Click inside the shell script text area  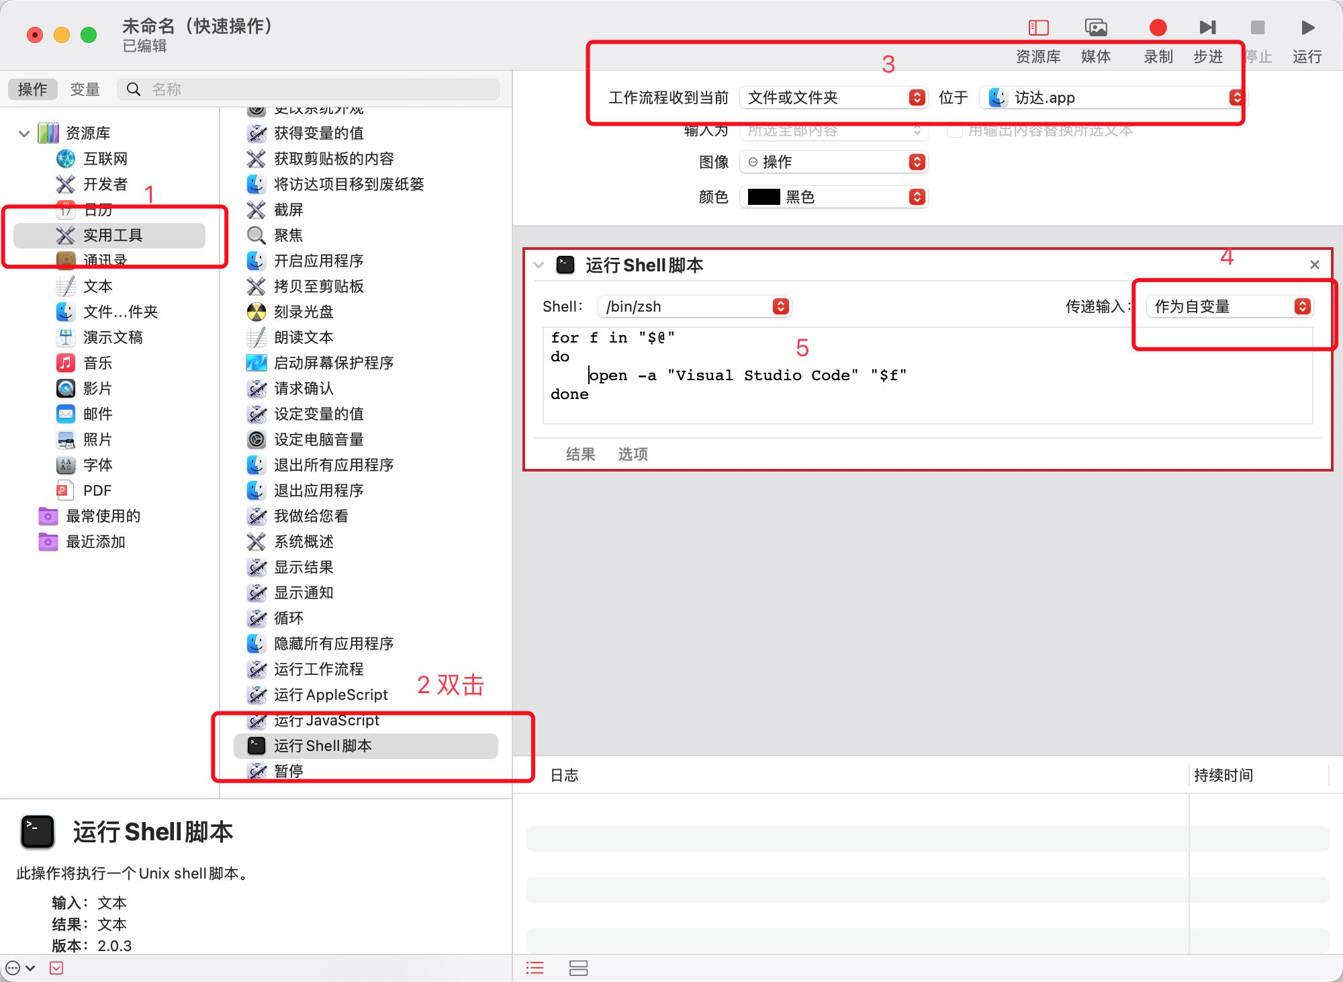(927, 375)
